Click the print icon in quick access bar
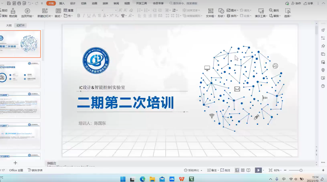The image size is (327, 182). coord(19,3)
